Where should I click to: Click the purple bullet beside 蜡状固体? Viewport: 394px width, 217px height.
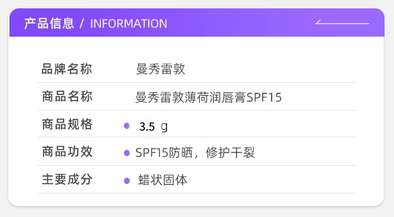tap(127, 181)
